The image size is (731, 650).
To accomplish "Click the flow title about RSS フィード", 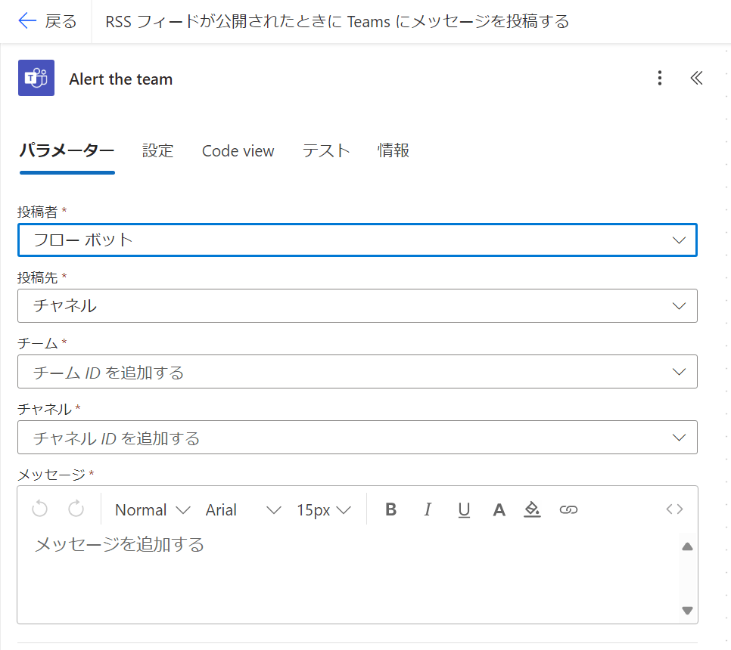I will pos(337,21).
